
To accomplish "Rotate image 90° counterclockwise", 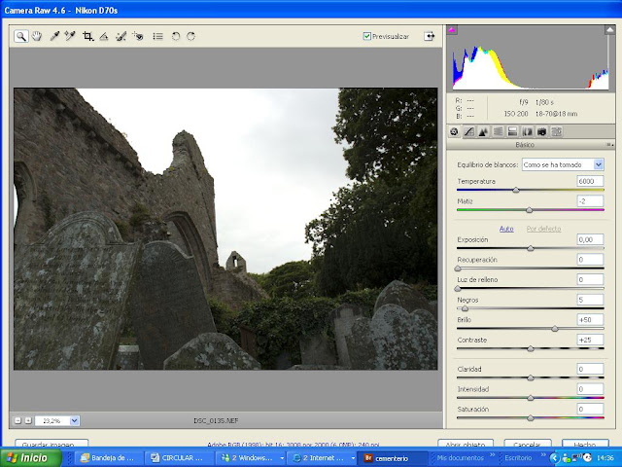I will point(175,37).
